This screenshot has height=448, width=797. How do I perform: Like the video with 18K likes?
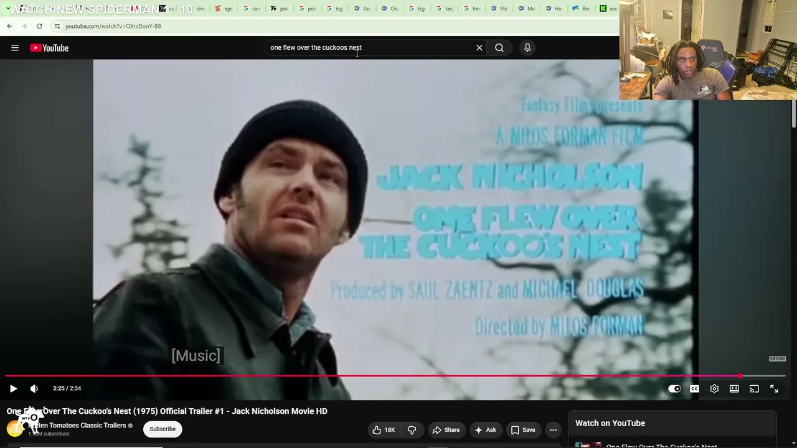tap(384, 430)
